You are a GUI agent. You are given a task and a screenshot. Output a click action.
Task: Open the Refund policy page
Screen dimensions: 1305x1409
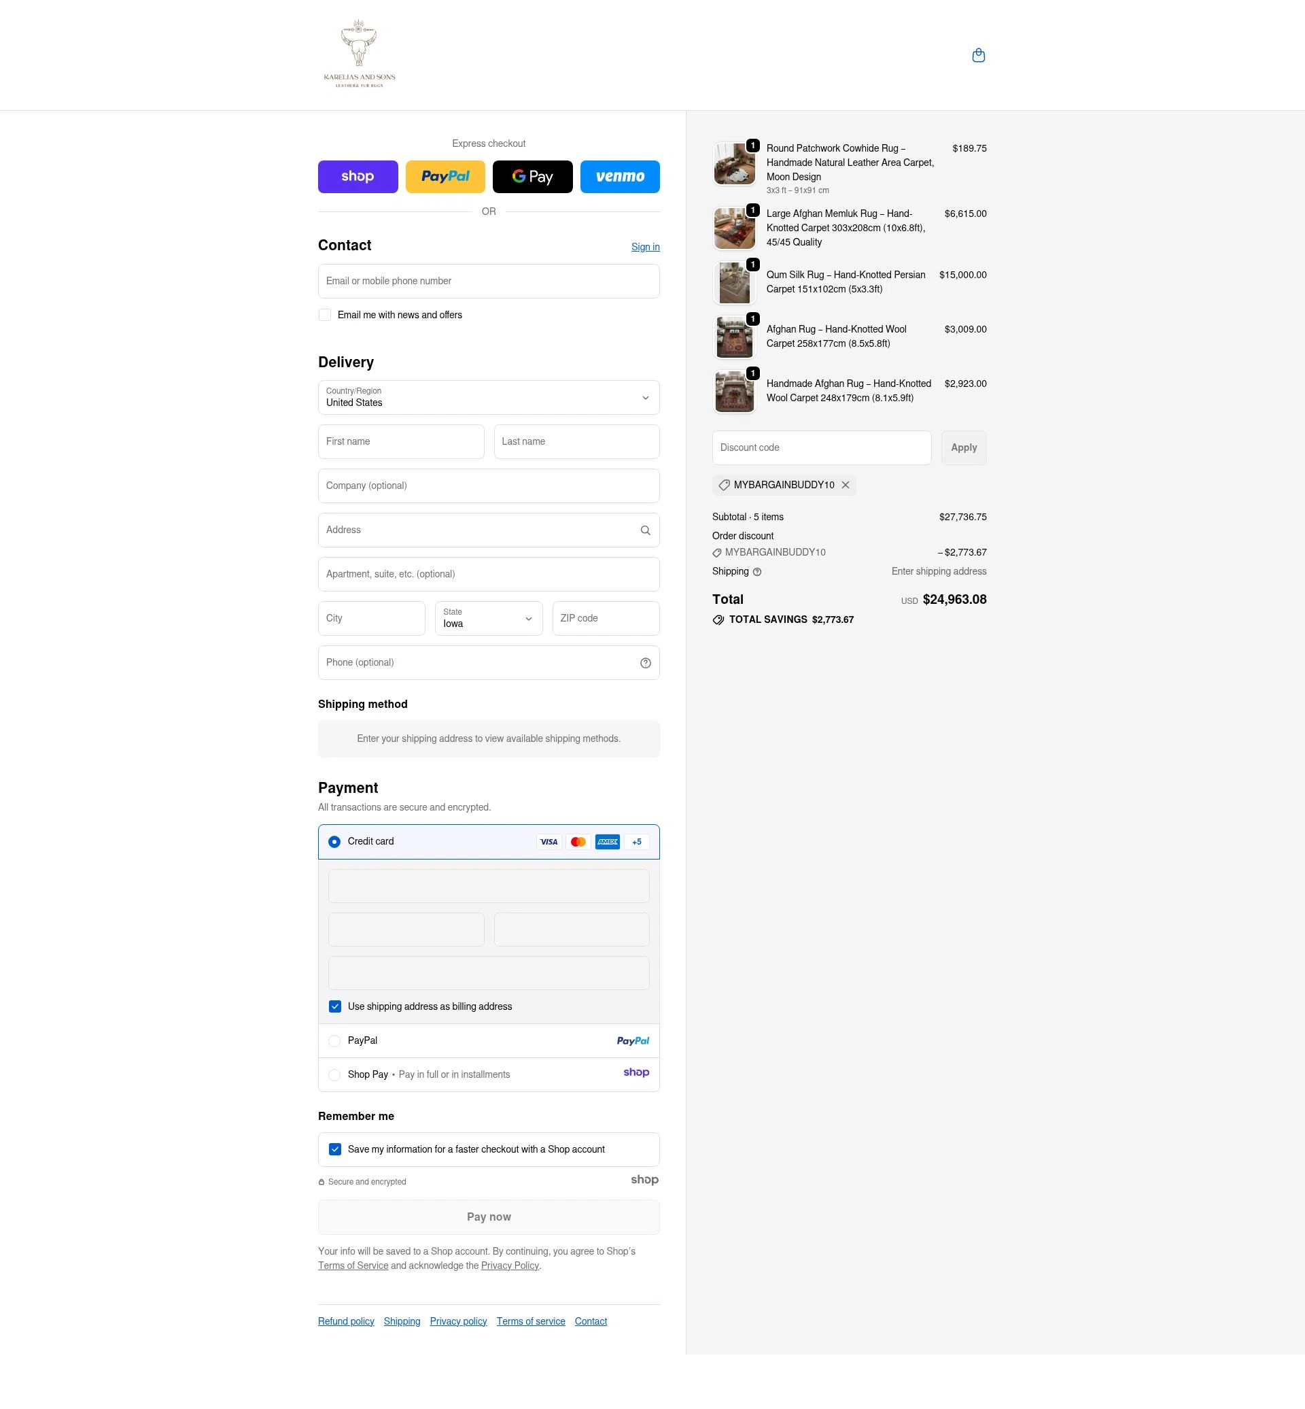[345, 1321]
